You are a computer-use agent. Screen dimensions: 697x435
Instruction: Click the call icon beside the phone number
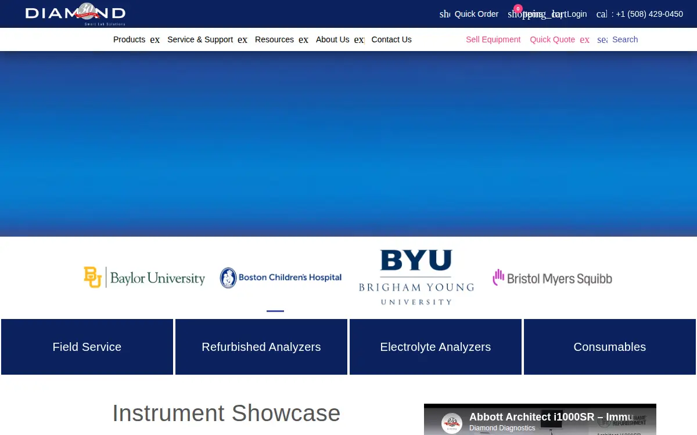click(602, 14)
